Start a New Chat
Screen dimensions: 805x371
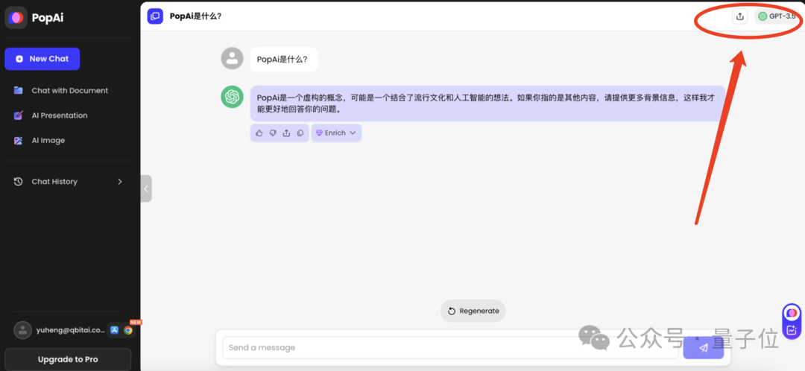coord(42,59)
